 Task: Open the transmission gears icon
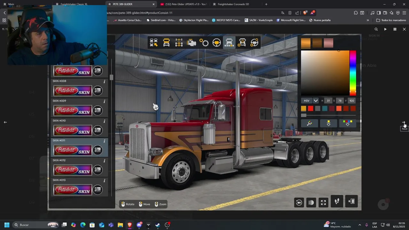(x=204, y=42)
